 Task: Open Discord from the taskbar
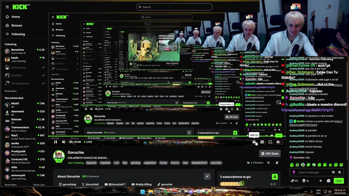(x=191, y=192)
